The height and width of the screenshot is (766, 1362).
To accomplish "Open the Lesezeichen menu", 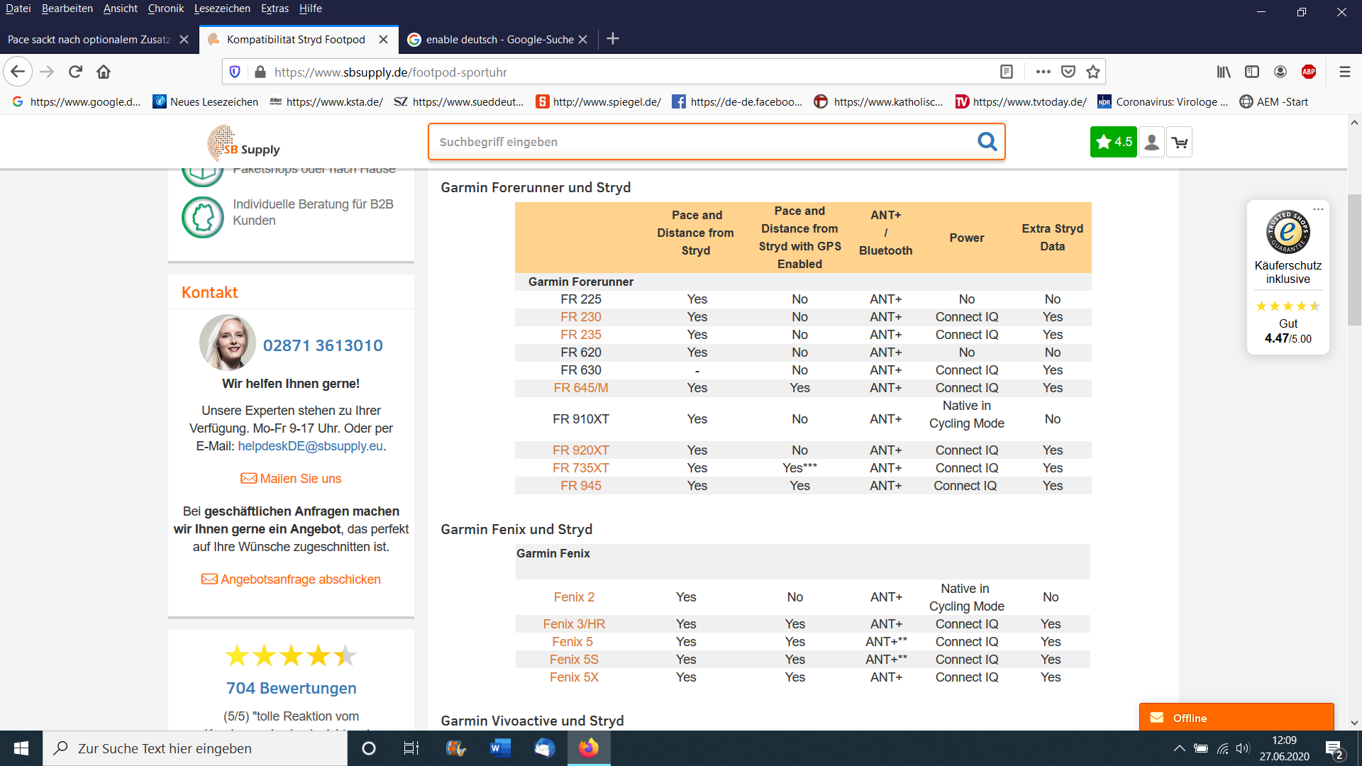I will pyautogui.click(x=222, y=9).
